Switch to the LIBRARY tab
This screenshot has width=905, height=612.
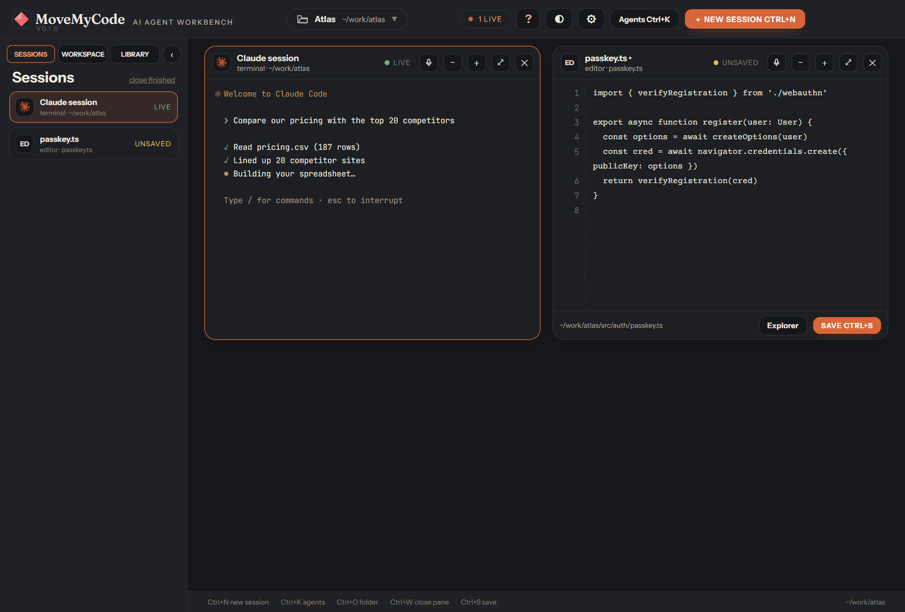coord(135,54)
